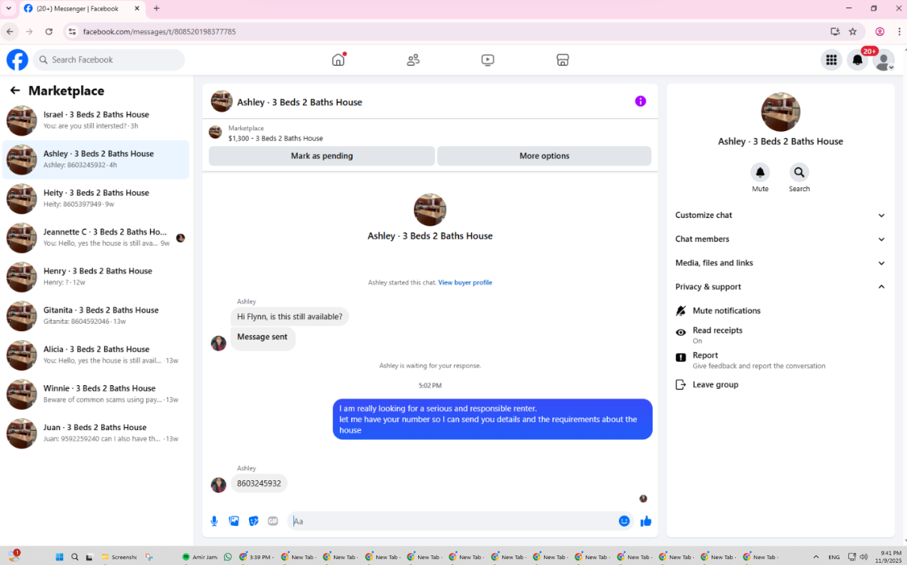
Task: Go back using the Marketplace arrow
Action: click(x=15, y=91)
